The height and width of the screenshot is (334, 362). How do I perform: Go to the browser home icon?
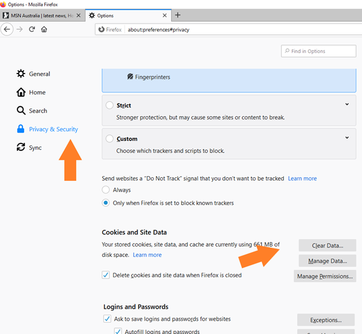44,29
